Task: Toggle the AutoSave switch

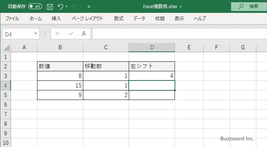Action: coord(35,7)
